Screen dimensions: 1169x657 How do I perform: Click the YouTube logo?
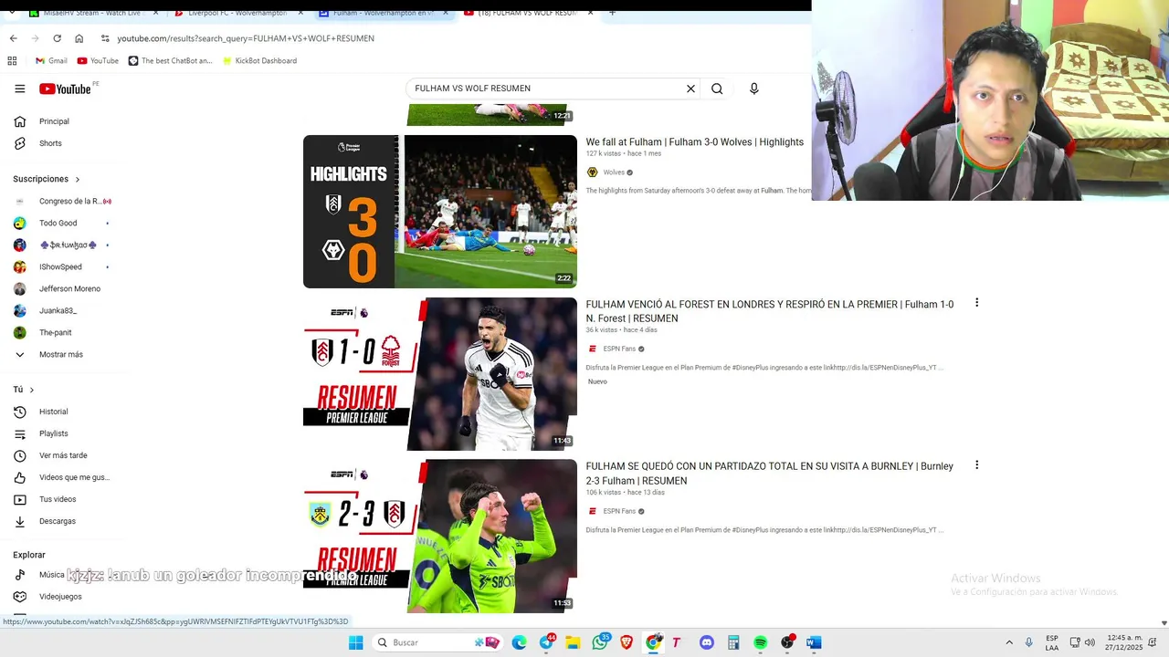65,89
